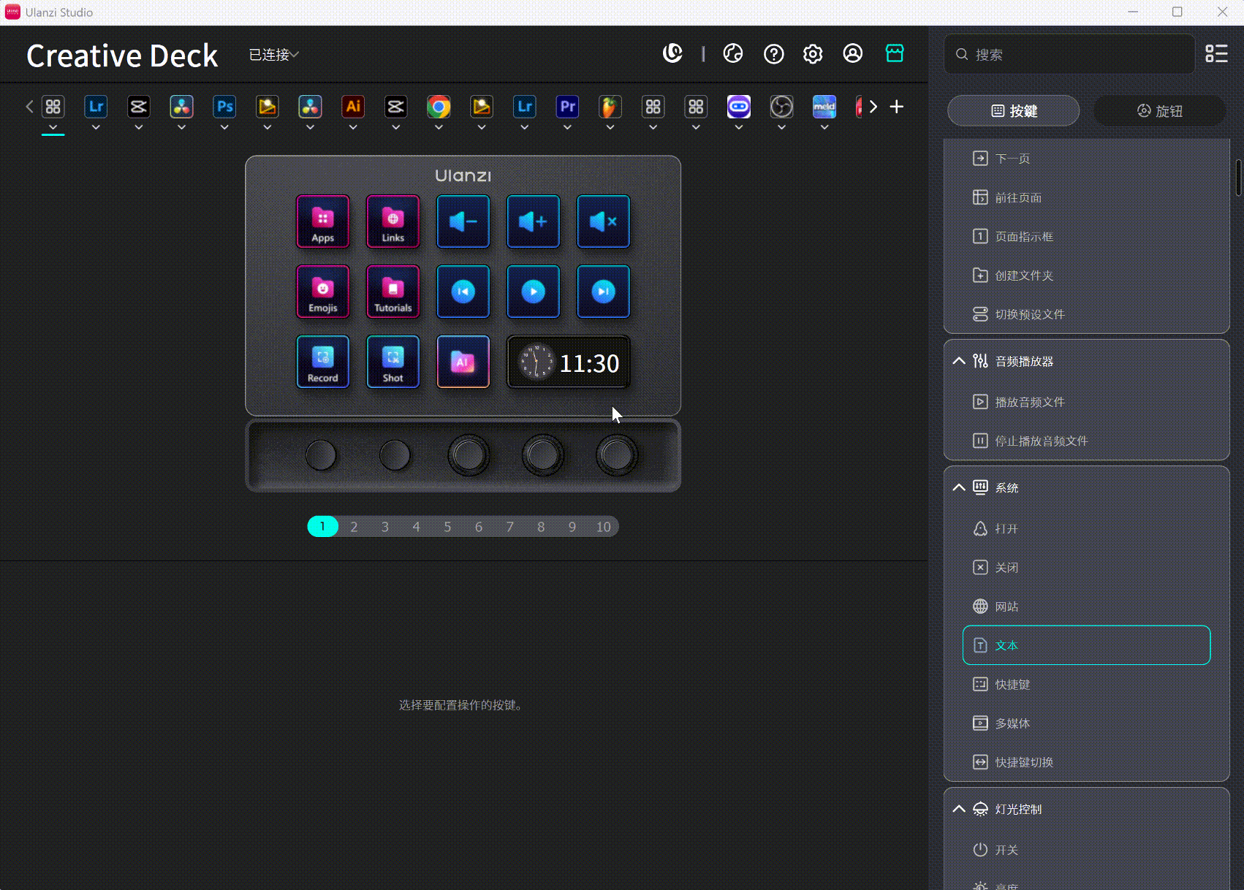Switch to the 旋钮 tab
The image size is (1244, 890).
pos(1159,111)
